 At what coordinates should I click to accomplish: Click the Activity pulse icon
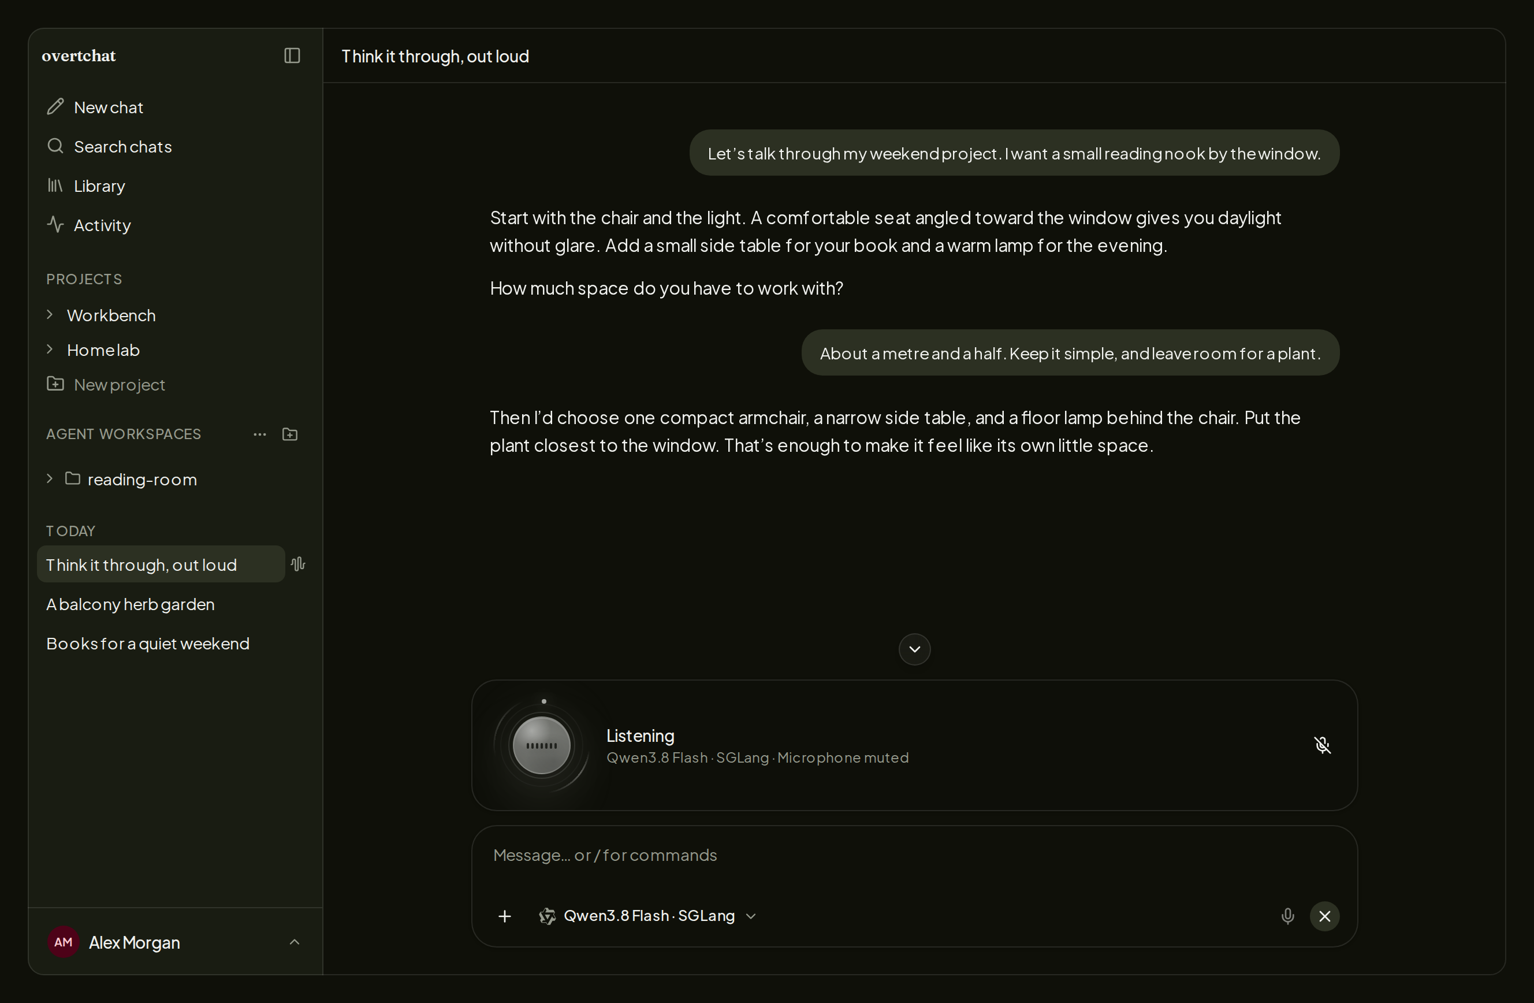[55, 224]
